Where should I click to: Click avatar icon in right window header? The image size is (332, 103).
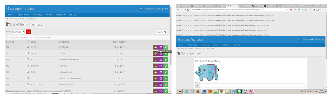pos(300,39)
